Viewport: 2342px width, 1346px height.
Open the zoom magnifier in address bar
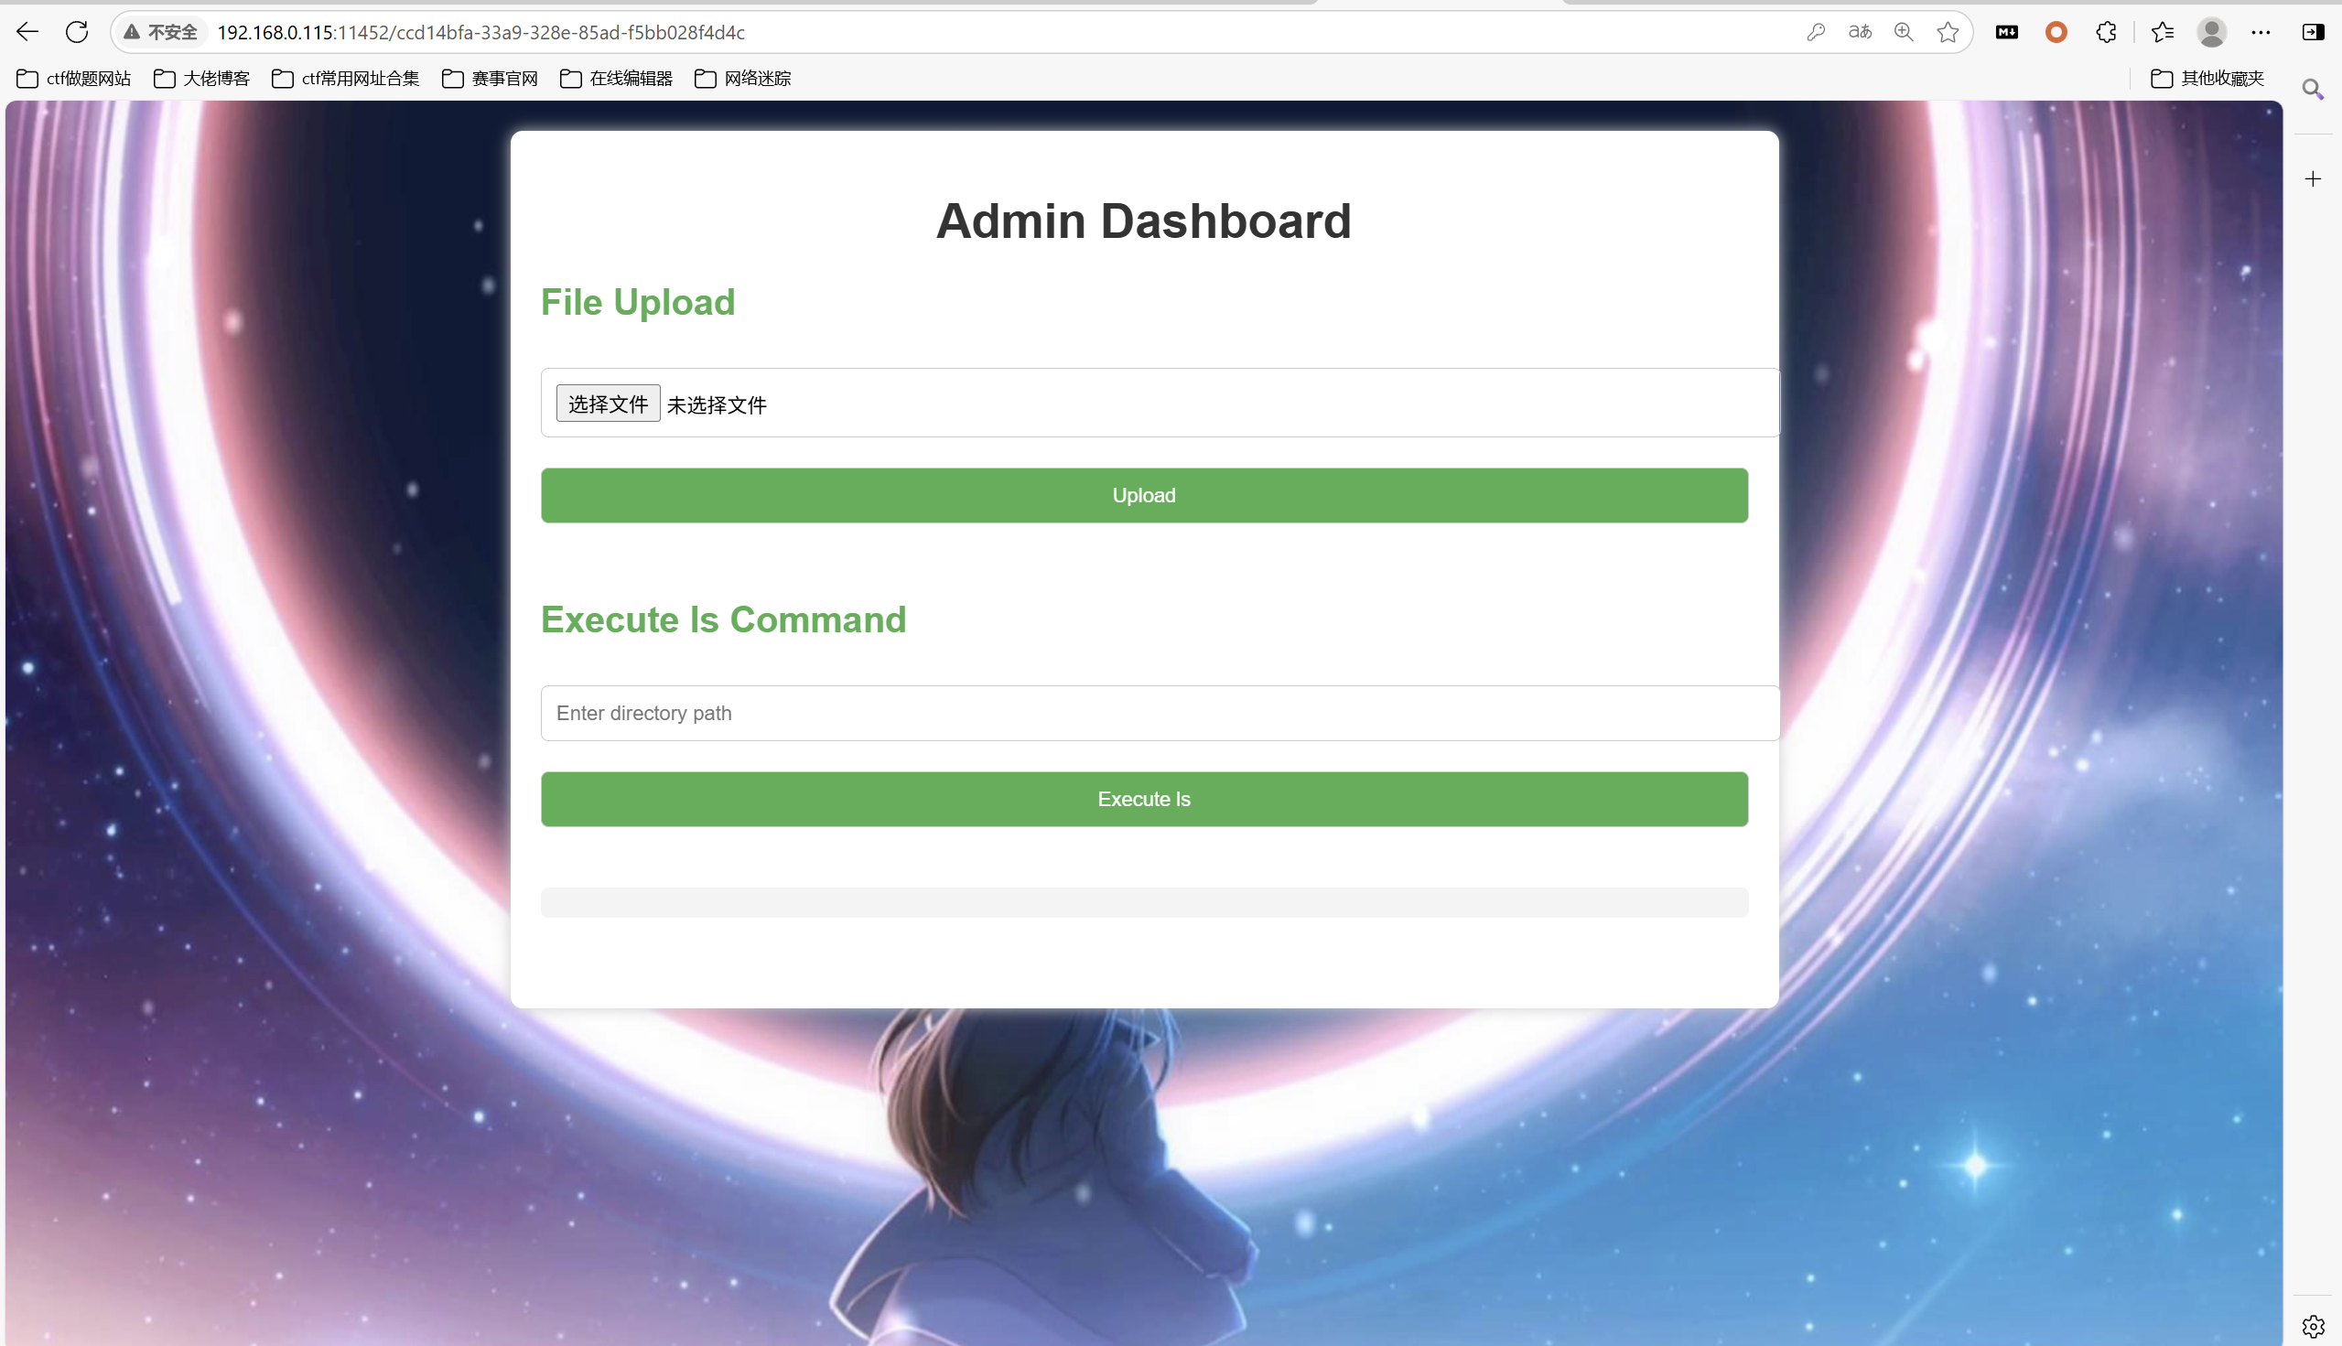pos(1904,32)
